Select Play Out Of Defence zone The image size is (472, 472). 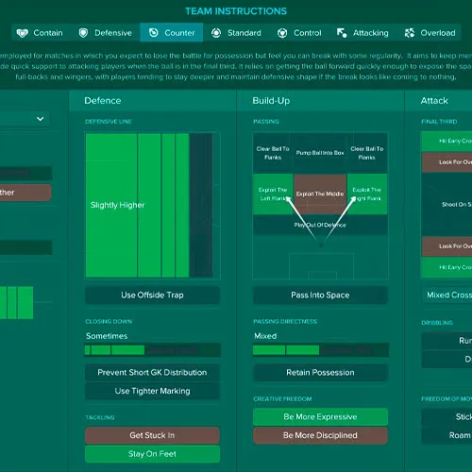[320, 225]
